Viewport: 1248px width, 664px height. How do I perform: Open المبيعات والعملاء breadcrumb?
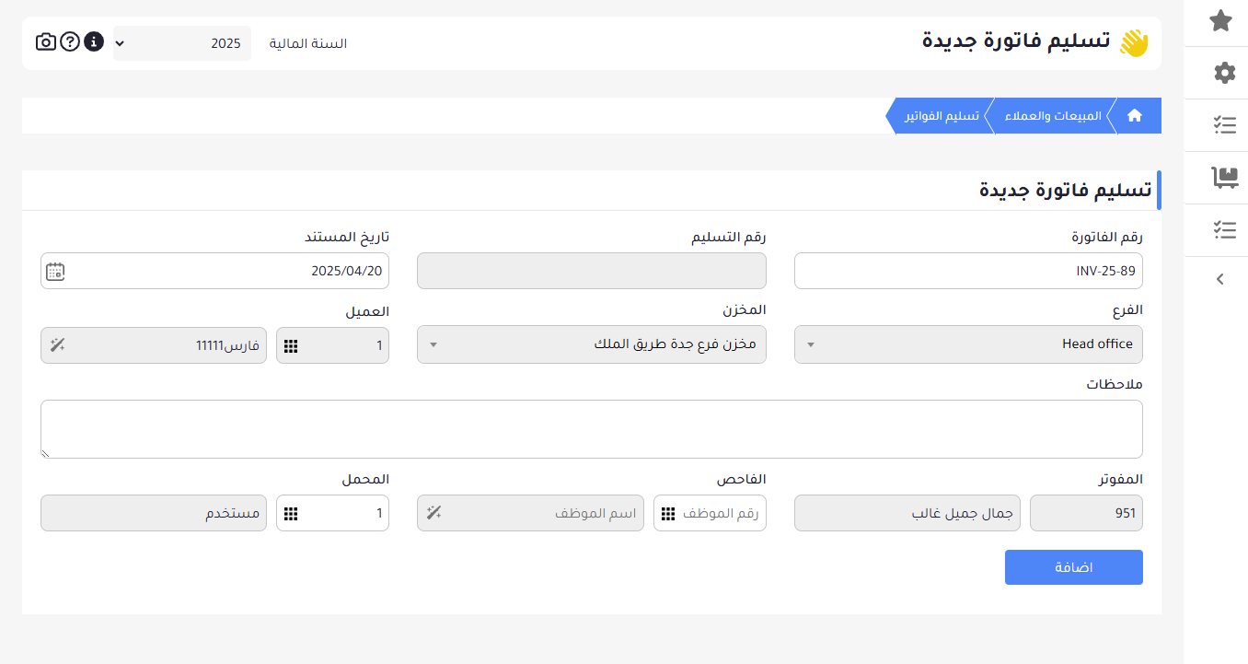1055,116
